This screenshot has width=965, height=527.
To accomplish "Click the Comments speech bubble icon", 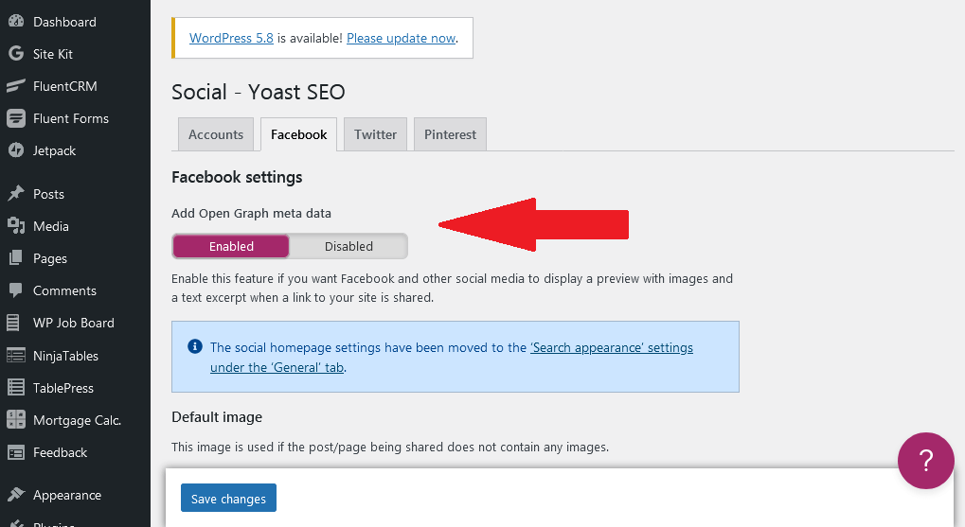I will [15, 290].
